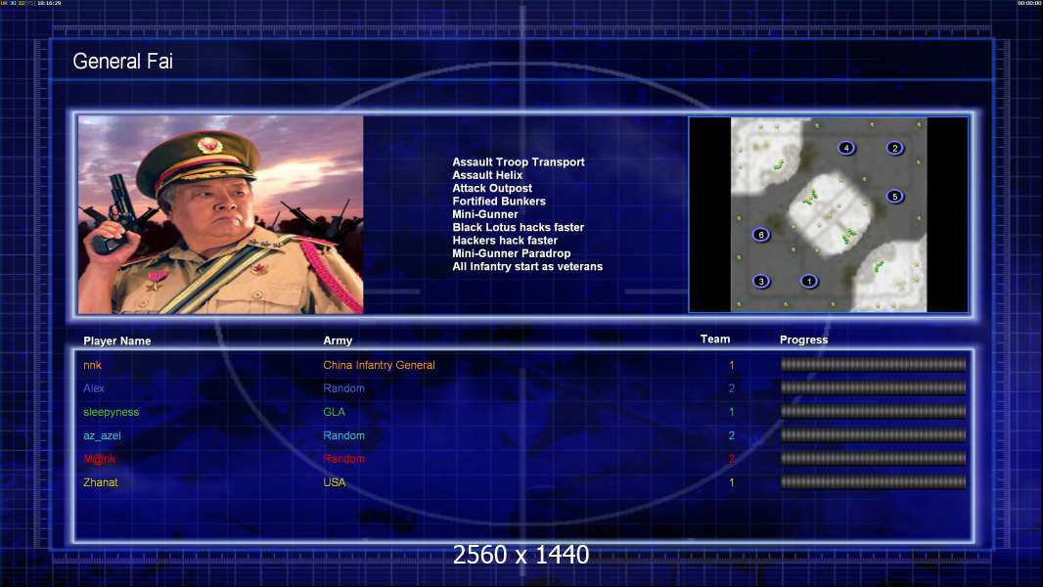Screen dimensions: 1043x587
Task: Click the Team column header
Action: 715,339
